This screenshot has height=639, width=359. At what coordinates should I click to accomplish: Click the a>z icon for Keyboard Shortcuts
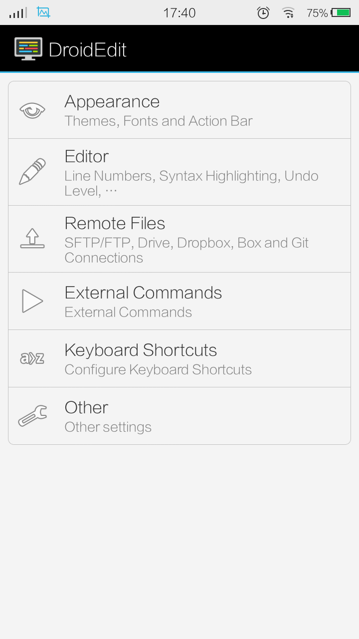[x=32, y=358]
